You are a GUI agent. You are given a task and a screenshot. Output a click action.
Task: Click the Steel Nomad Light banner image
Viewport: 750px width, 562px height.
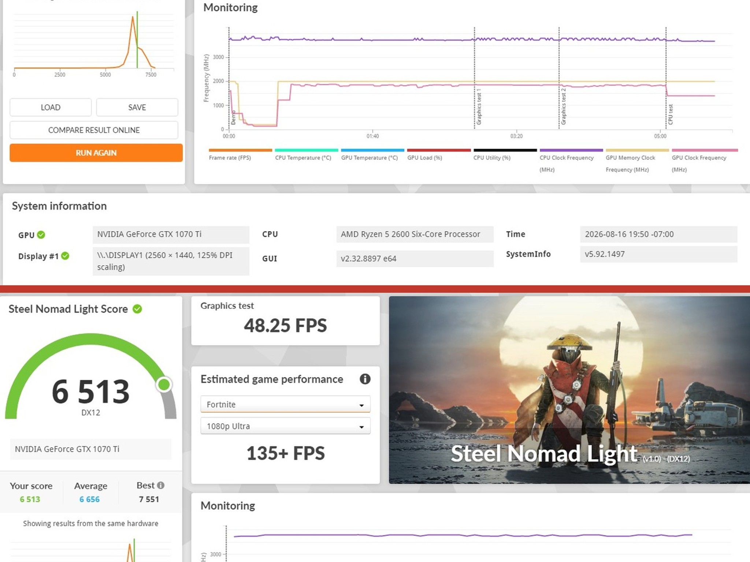coord(569,390)
